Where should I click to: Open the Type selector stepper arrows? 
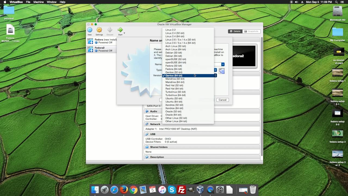coord(215,70)
